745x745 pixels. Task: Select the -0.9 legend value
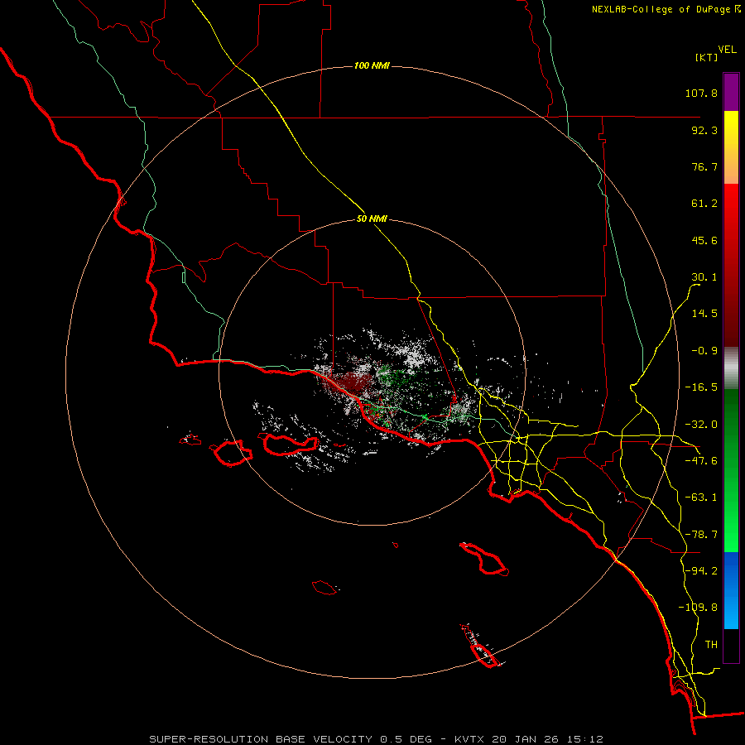click(704, 351)
